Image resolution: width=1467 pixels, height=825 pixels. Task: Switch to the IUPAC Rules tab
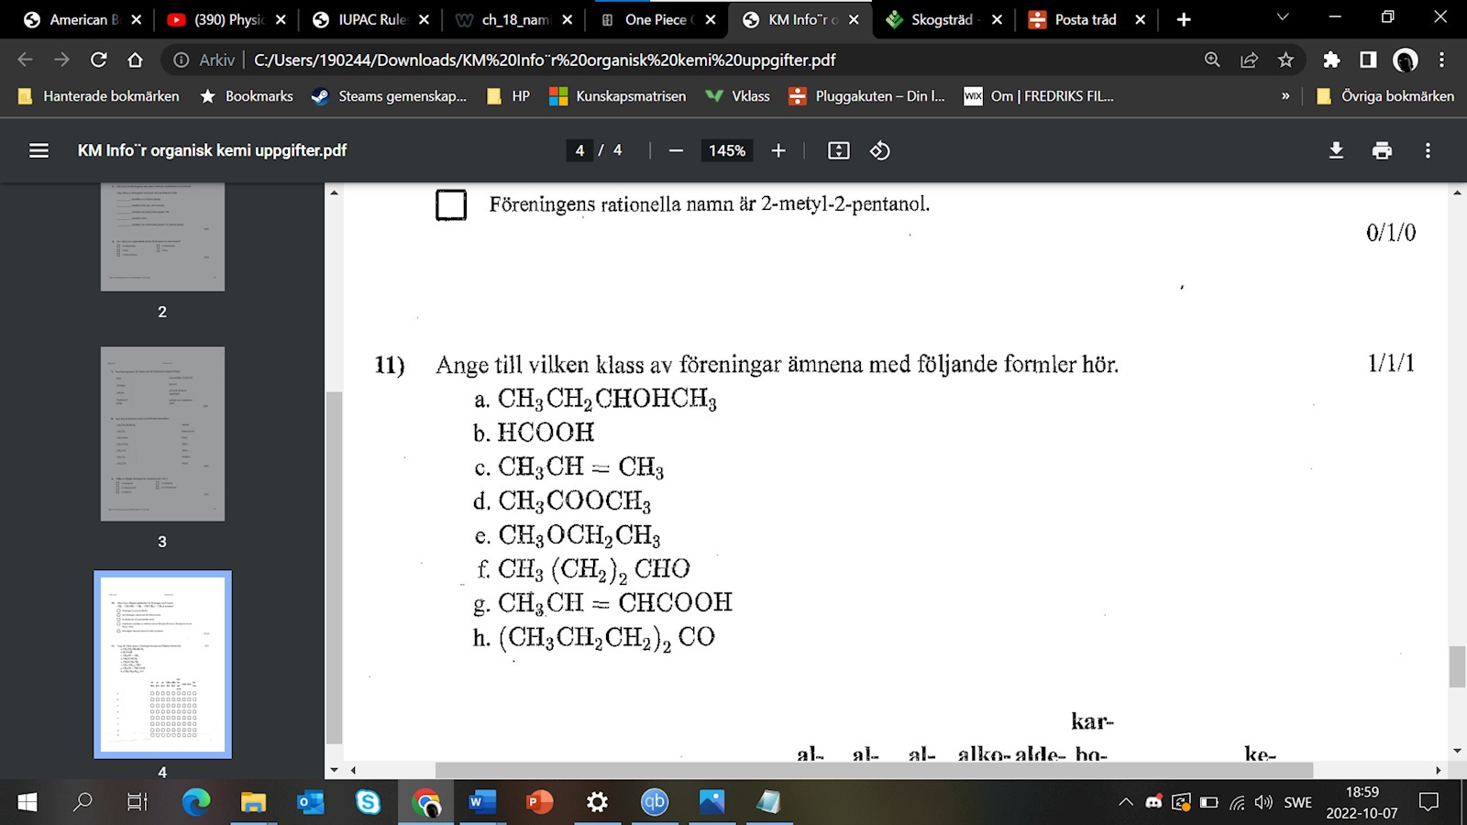[371, 19]
